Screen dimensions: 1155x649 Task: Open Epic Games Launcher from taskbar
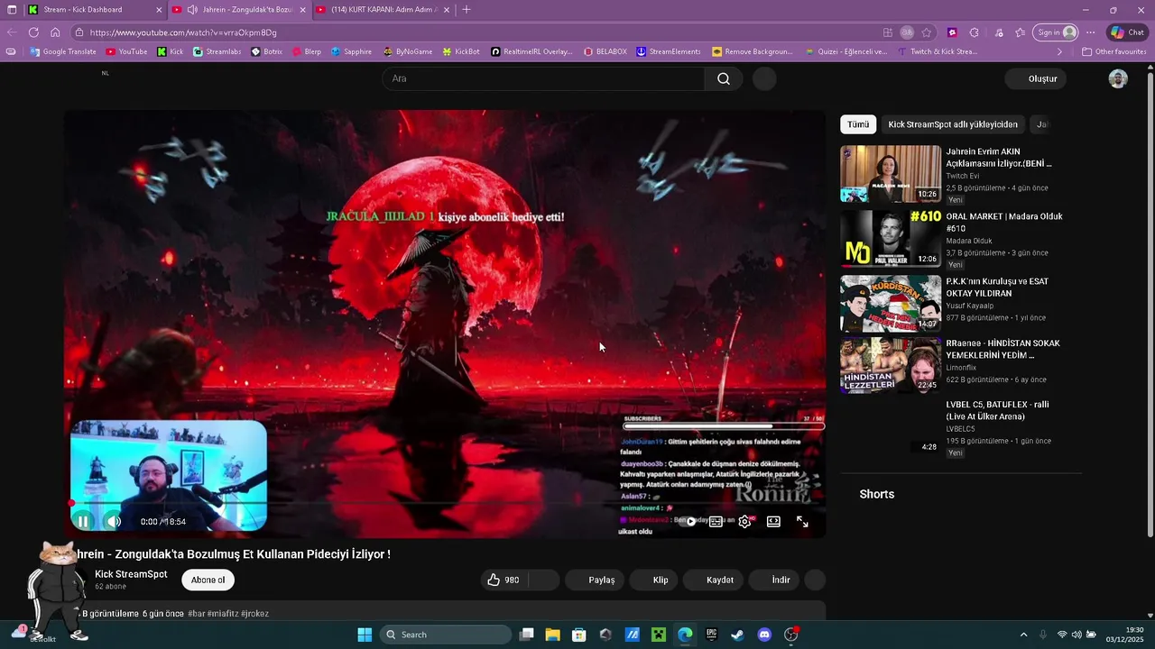712,635
